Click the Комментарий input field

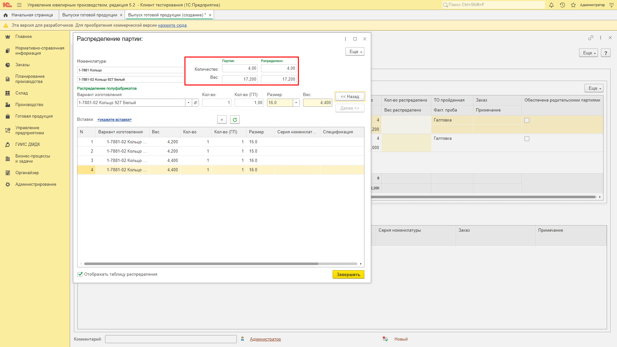tap(171, 339)
